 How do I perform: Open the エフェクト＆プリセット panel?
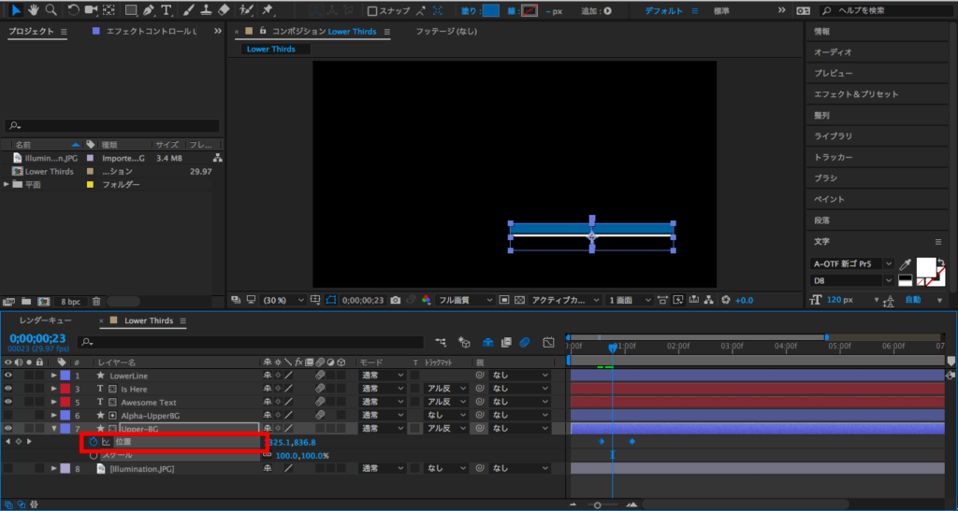[x=855, y=94]
